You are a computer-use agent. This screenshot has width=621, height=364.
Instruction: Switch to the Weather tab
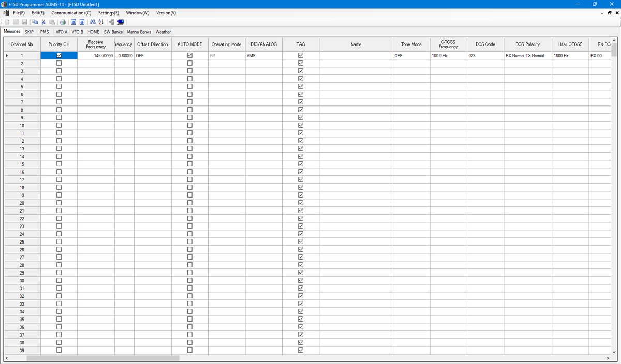click(163, 32)
